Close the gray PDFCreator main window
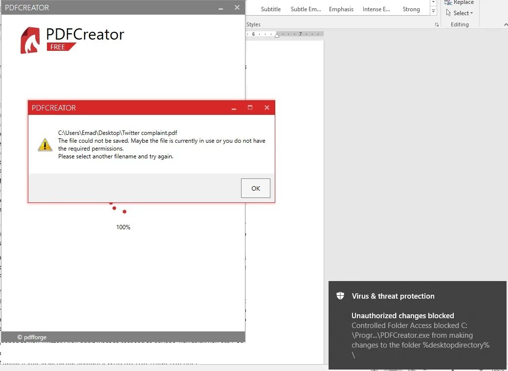The image size is (508, 371). coord(237,7)
